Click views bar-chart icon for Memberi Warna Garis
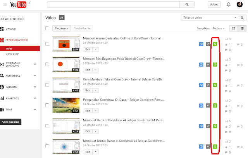The height and width of the screenshot is (158, 248). (x=226, y=39)
